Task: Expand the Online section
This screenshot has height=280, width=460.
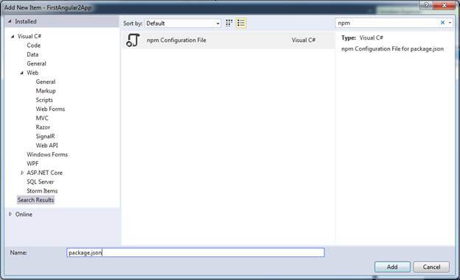Action: (x=10, y=214)
